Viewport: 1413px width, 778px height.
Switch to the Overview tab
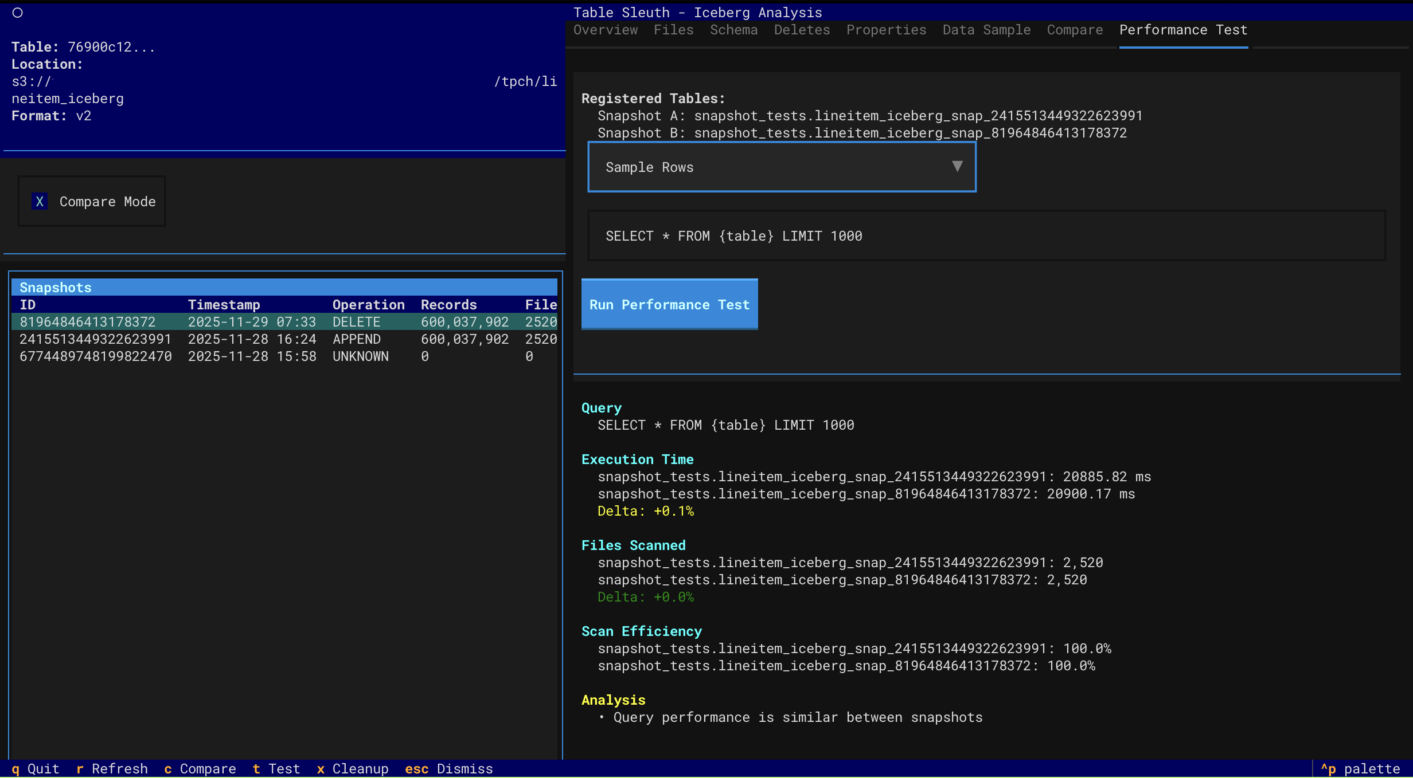(x=605, y=30)
